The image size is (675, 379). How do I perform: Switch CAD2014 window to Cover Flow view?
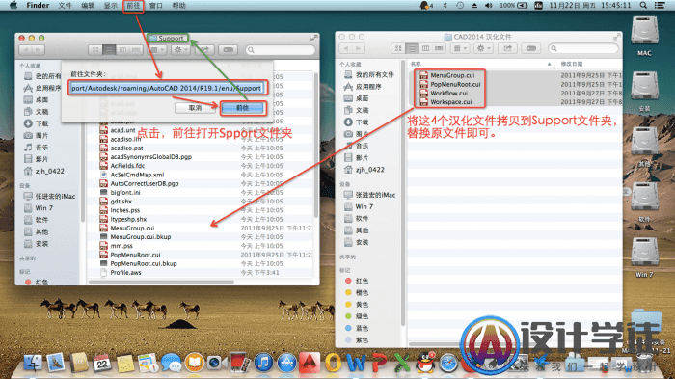439,48
